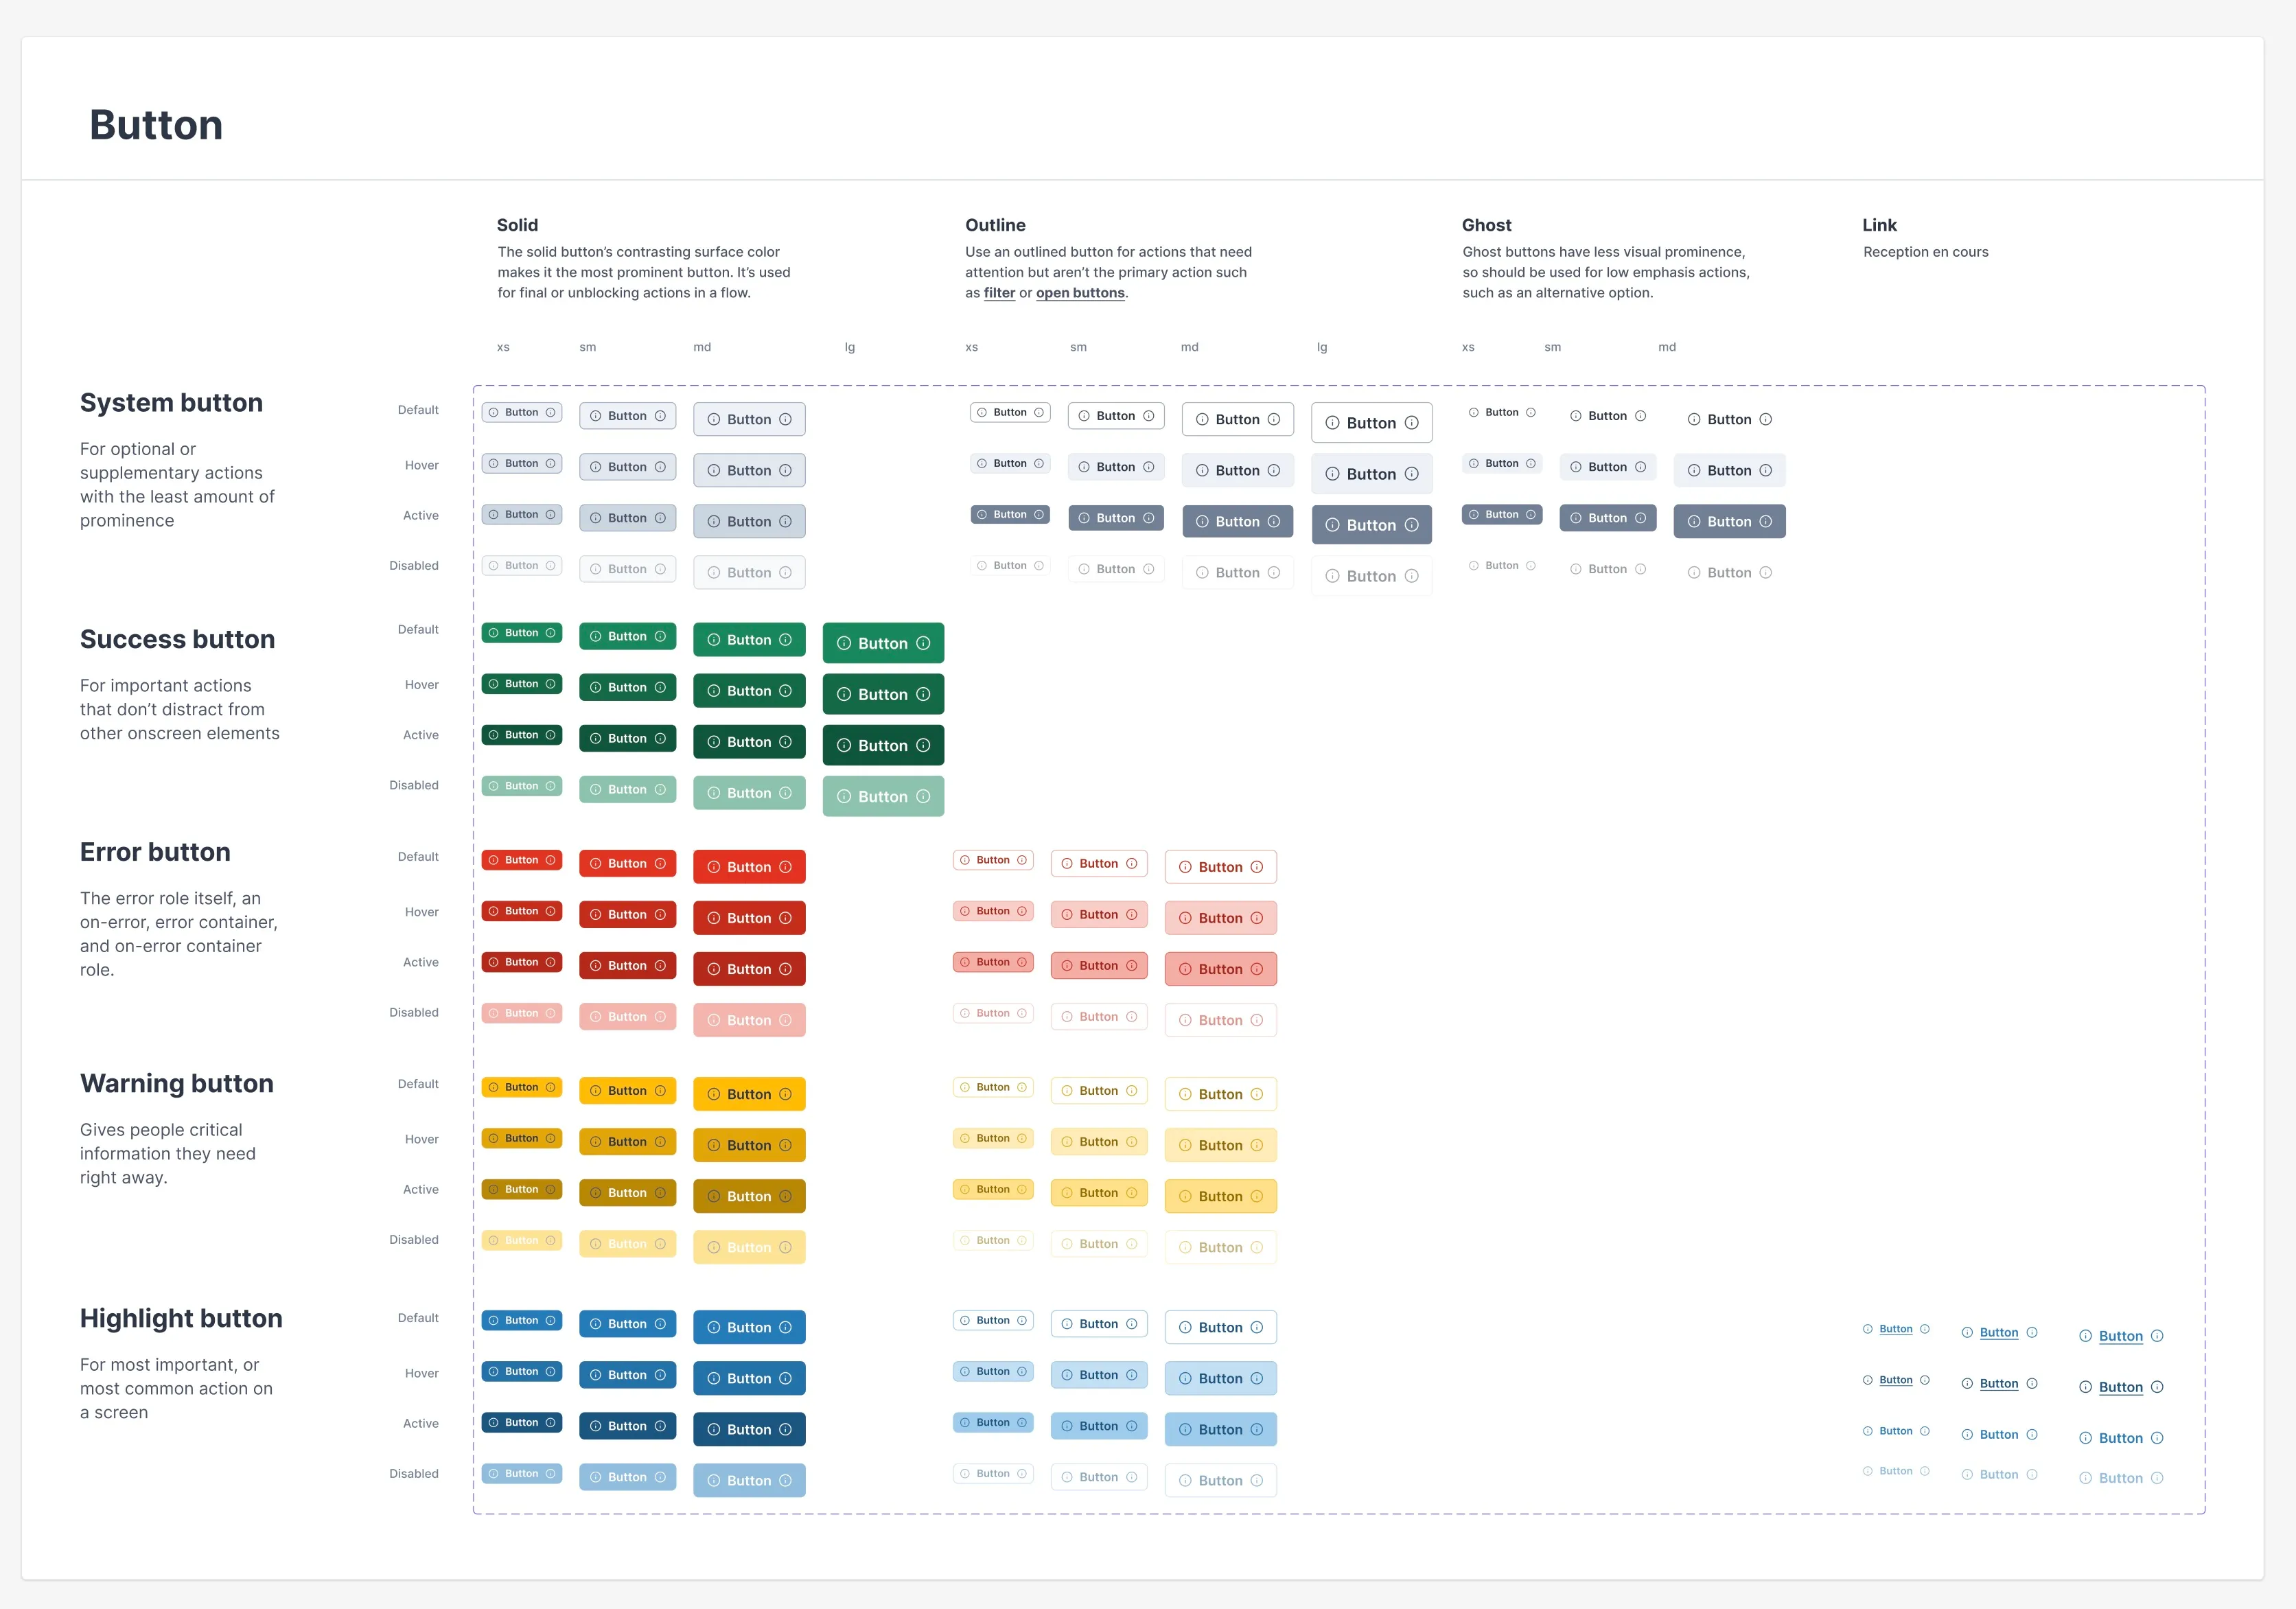This screenshot has height=1609, width=2296.
Task: Select the sm solid active Warning button
Action: click(x=627, y=1193)
